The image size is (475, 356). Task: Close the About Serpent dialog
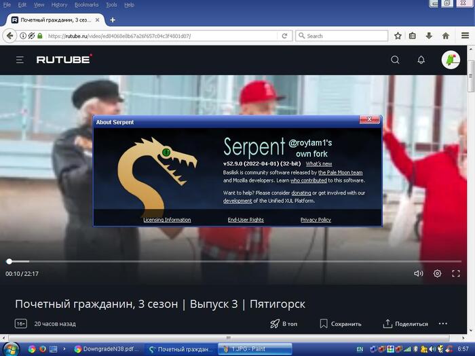pos(369,119)
